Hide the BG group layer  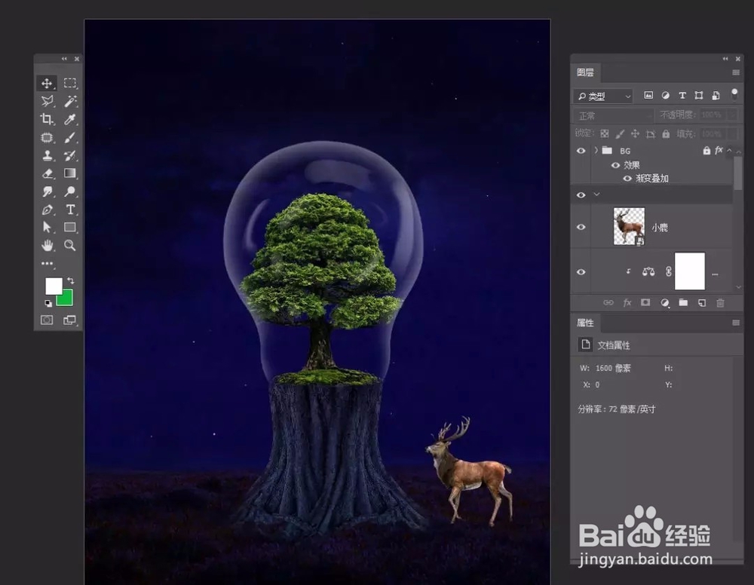pyautogui.click(x=581, y=151)
